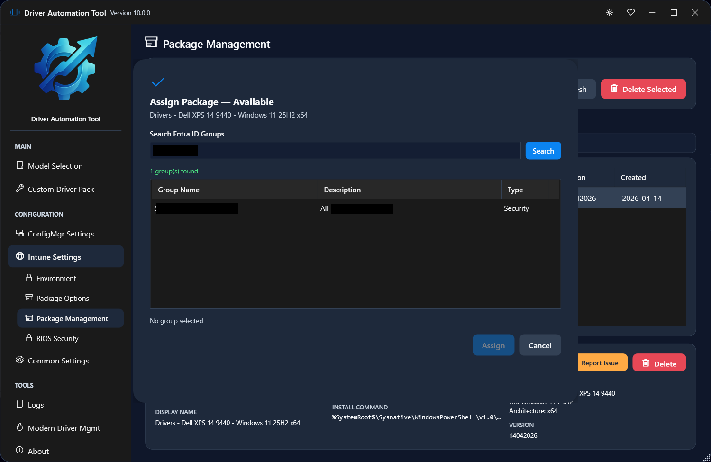The height and width of the screenshot is (462, 711).
Task: Click the Search Entra ID Groups field
Action: (335, 150)
